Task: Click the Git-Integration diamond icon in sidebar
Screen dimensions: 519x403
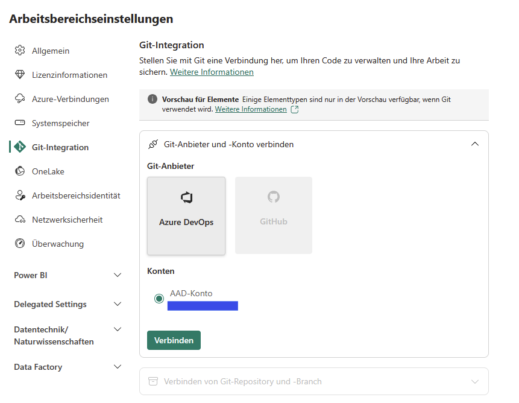Action: (x=20, y=147)
